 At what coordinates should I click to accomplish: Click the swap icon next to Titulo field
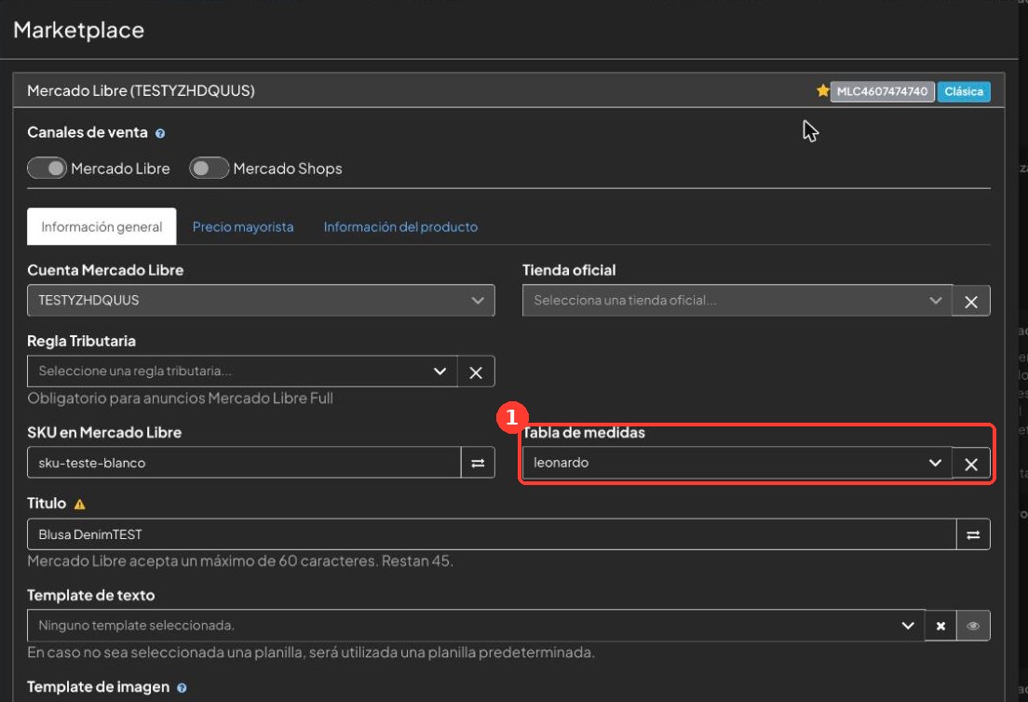pyautogui.click(x=973, y=534)
